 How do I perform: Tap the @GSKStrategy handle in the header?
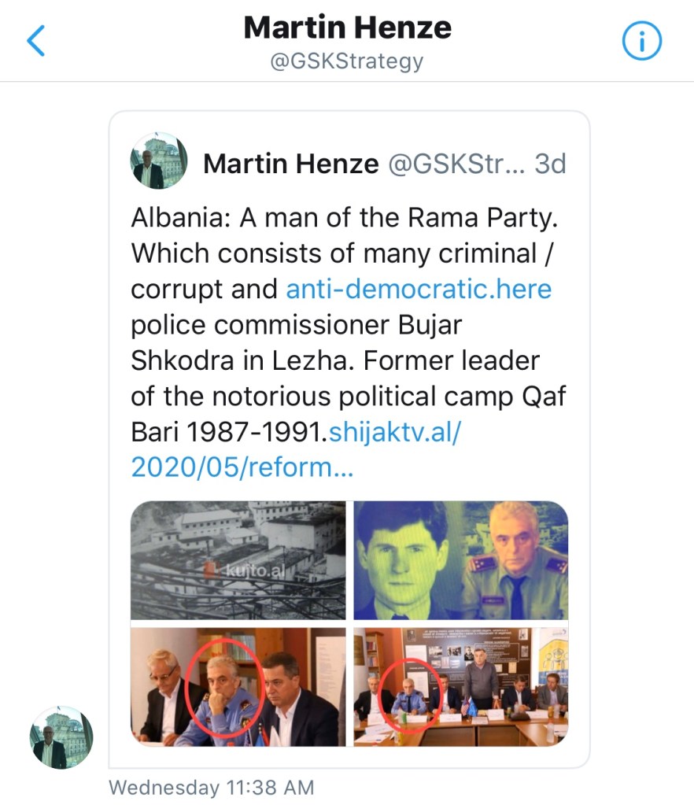pyautogui.click(x=347, y=61)
